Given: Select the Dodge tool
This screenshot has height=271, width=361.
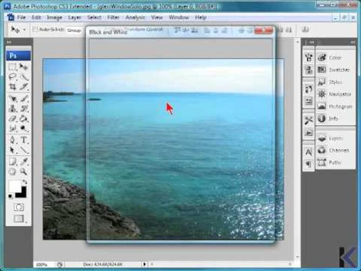Looking at the screenshot, I should click(x=23, y=128).
